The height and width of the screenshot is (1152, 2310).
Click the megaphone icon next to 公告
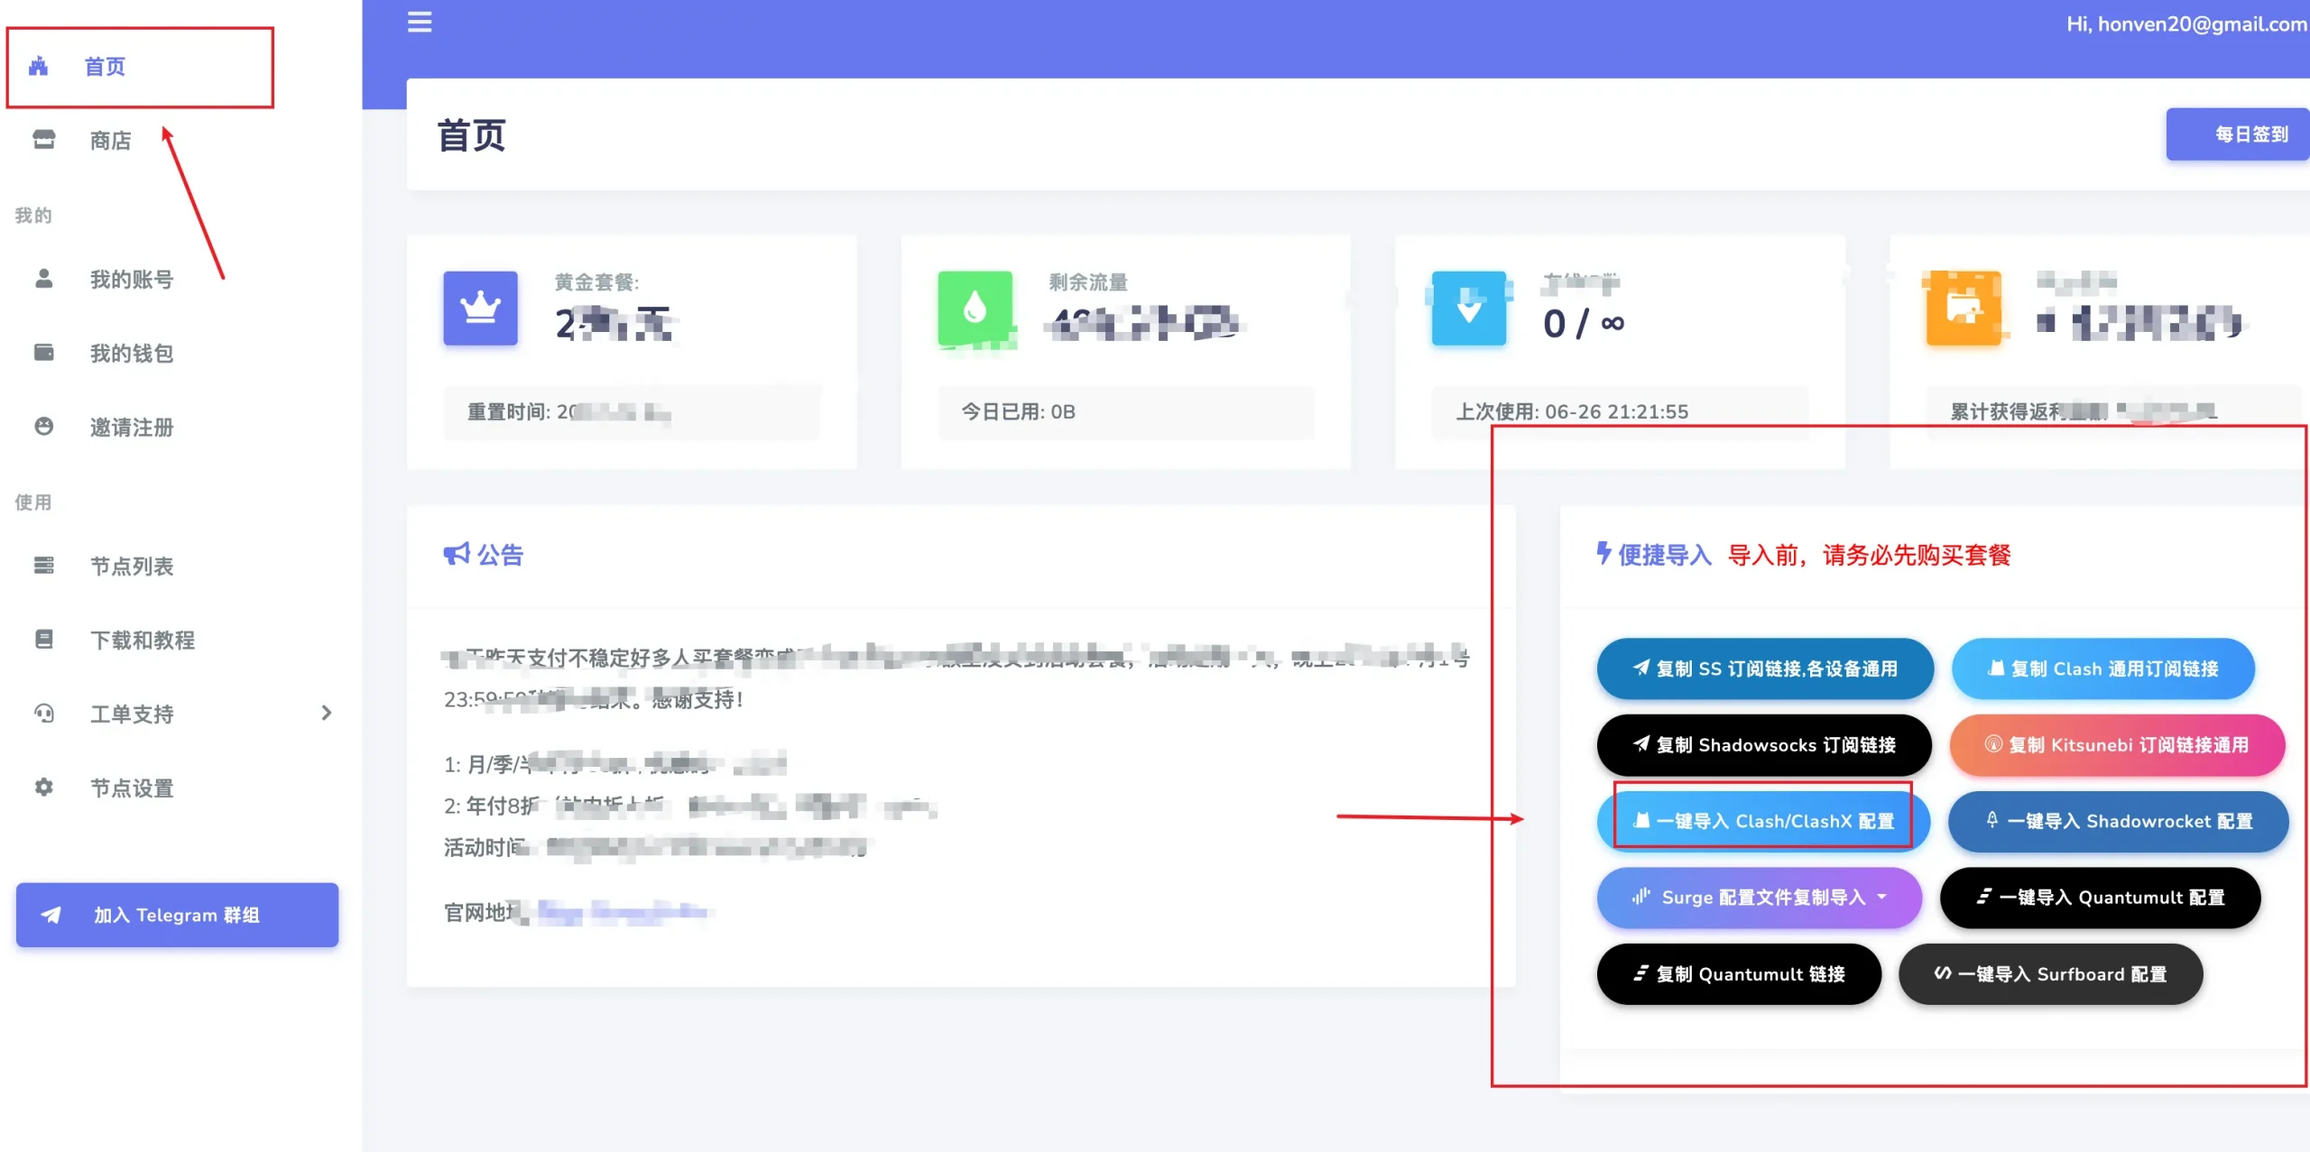[457, 554]
